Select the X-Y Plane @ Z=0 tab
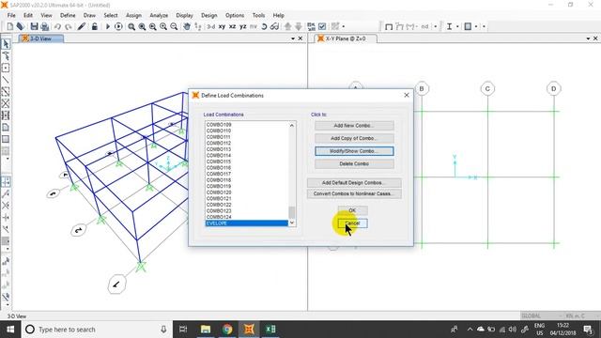601x338 pixels. click(346, 38)
